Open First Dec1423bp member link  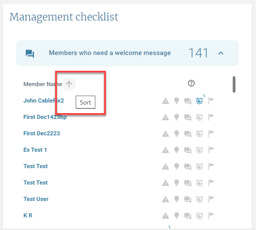pyautogui.click(x=45, y=117)
